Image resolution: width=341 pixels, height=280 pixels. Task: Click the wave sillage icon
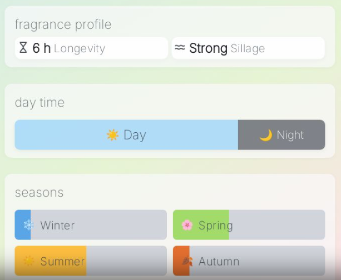[x=180, y=48]
